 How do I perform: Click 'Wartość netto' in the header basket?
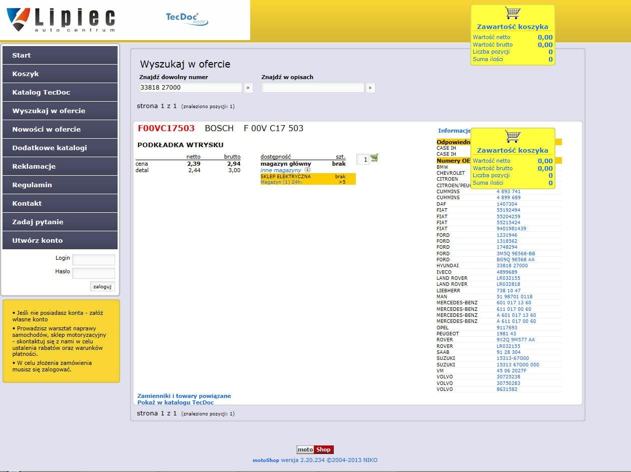click(x=491, y=37)
